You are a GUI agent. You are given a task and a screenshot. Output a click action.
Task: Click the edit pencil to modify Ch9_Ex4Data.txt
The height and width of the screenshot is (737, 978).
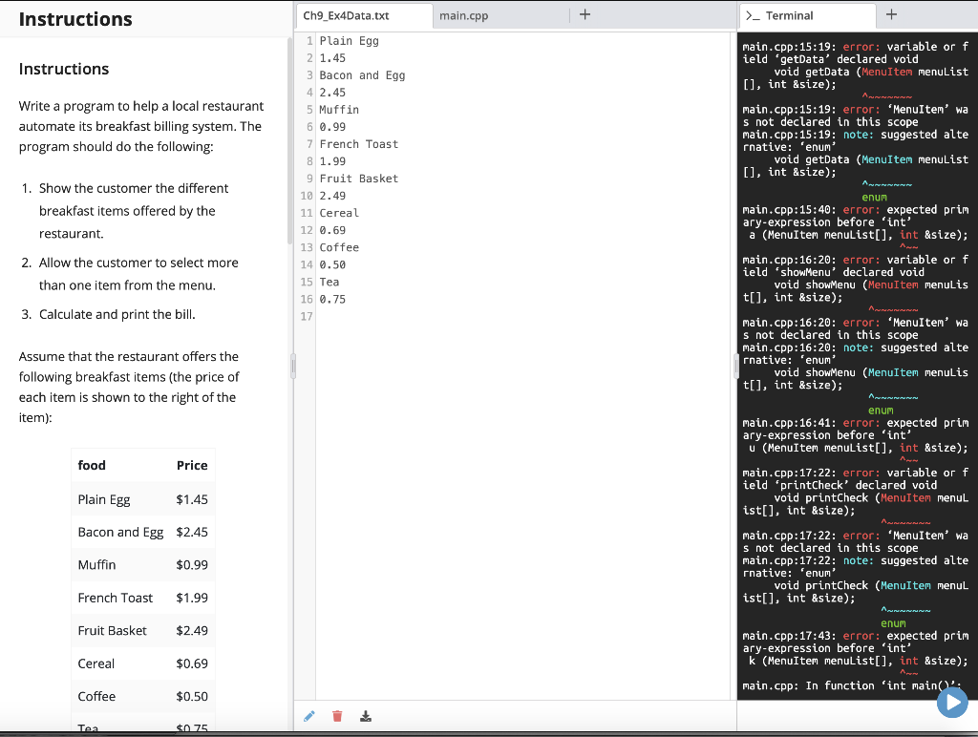coord(308,715)
